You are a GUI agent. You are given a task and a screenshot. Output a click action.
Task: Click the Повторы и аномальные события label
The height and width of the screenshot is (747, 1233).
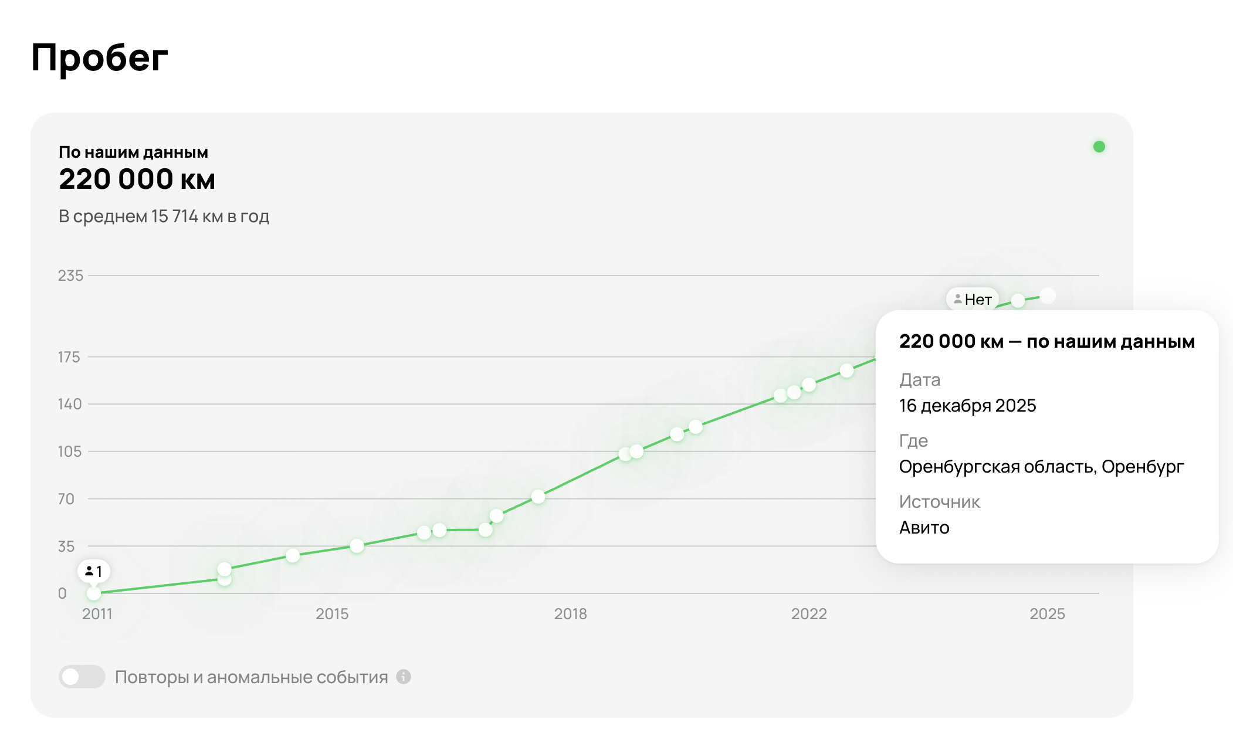click(251, 677)
